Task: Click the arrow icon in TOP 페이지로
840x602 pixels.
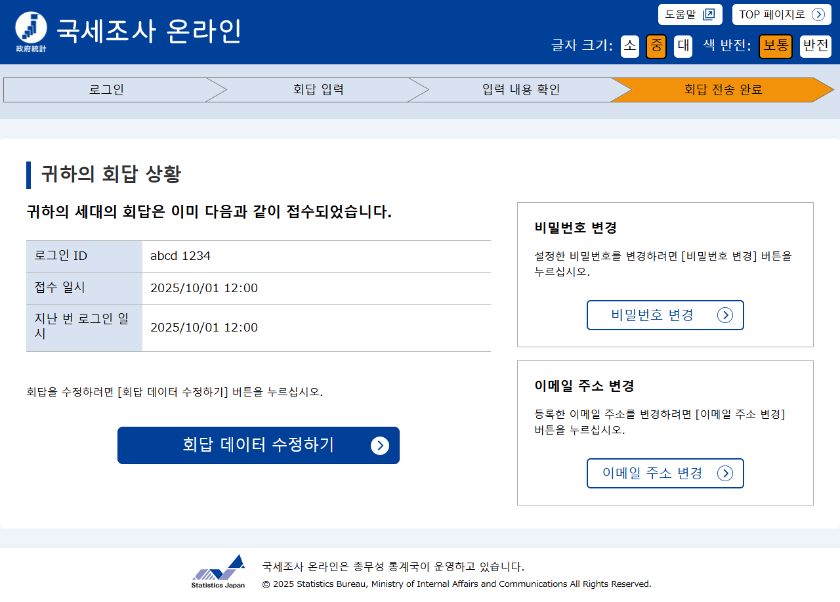Action: 818,14
